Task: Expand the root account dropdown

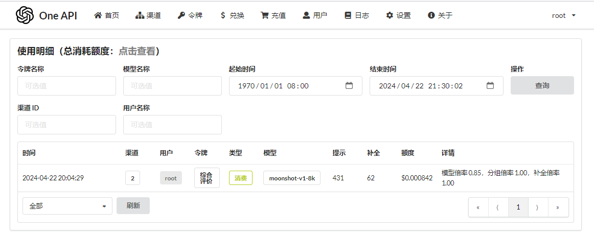Action: pyautogui.click(x=564, y=15)
